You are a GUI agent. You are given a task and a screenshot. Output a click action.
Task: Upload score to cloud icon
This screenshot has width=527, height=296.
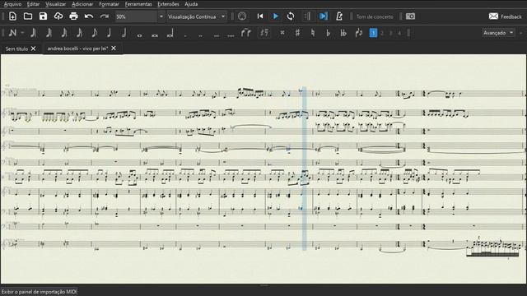pos(58,16)
